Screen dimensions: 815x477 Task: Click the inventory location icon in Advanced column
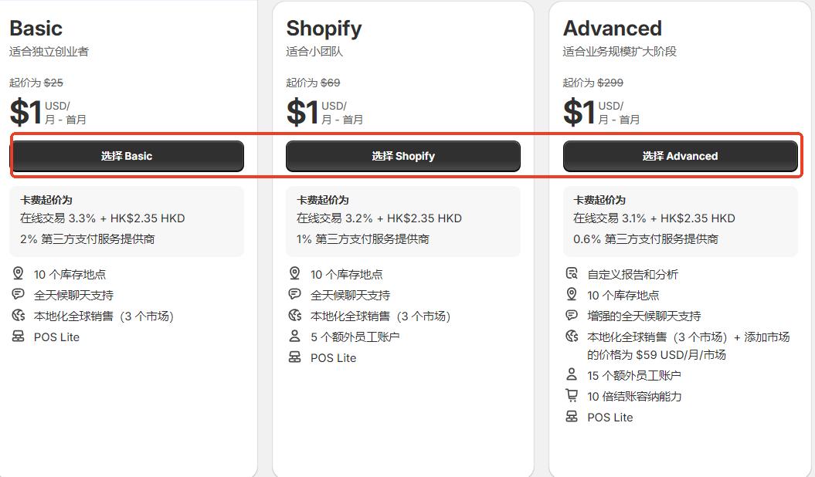pyautogui.click(x=572, y=294)
